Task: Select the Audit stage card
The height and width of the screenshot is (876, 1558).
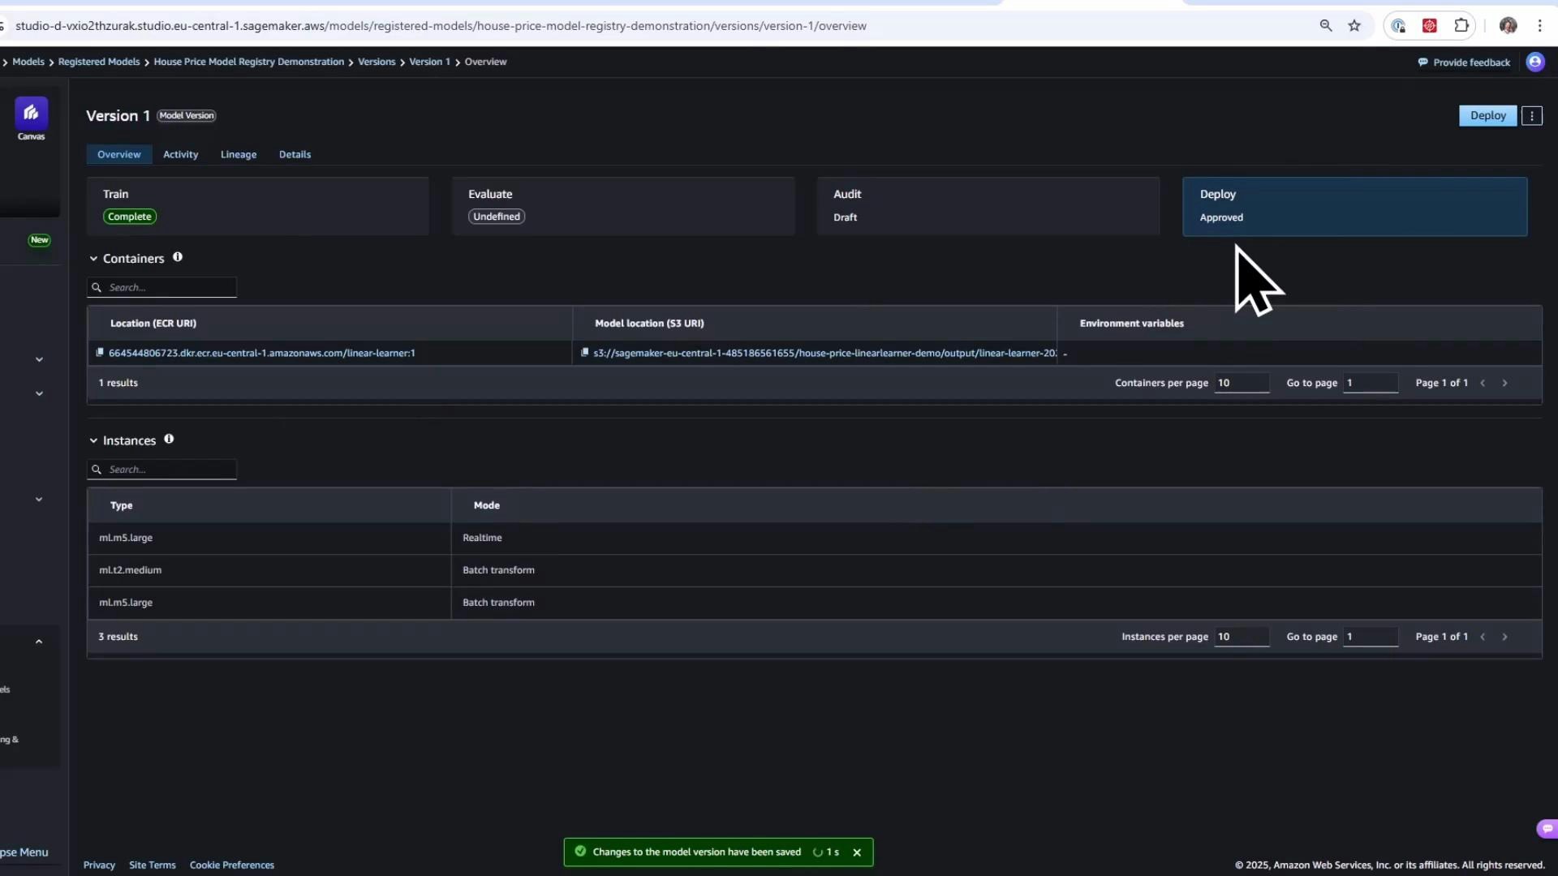Action: point(988,206)
